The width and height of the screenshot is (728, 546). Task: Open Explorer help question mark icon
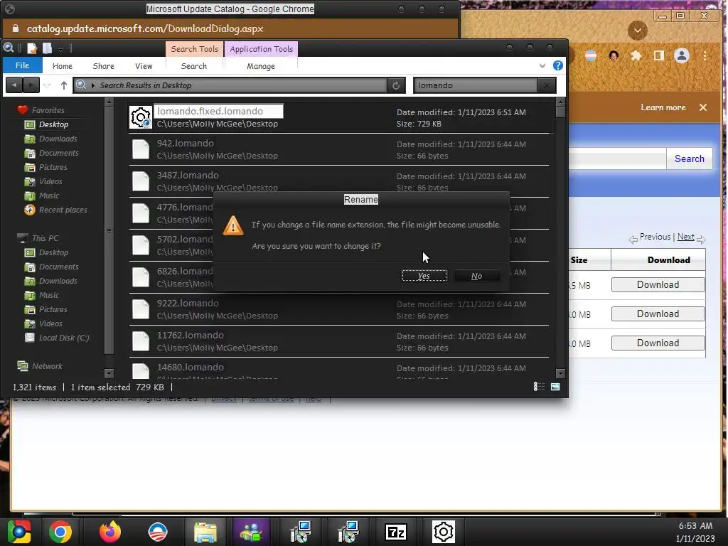[x=557, y=65]
